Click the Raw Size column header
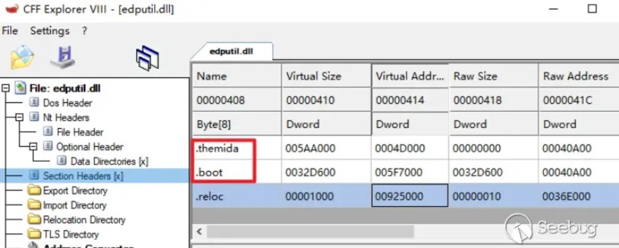 tap(494, 76)
